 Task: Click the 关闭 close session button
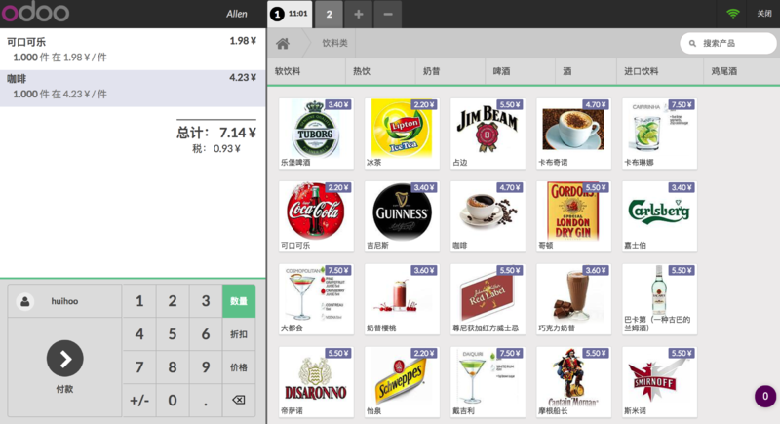tap(763, 14)
